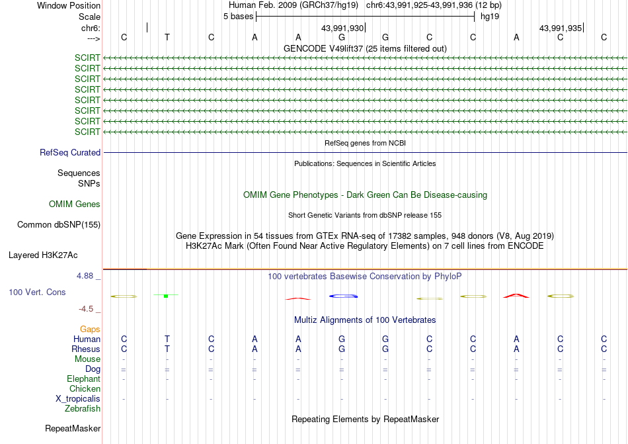Click the 4.88 upper PhyloP scale value

pos(85,276)
